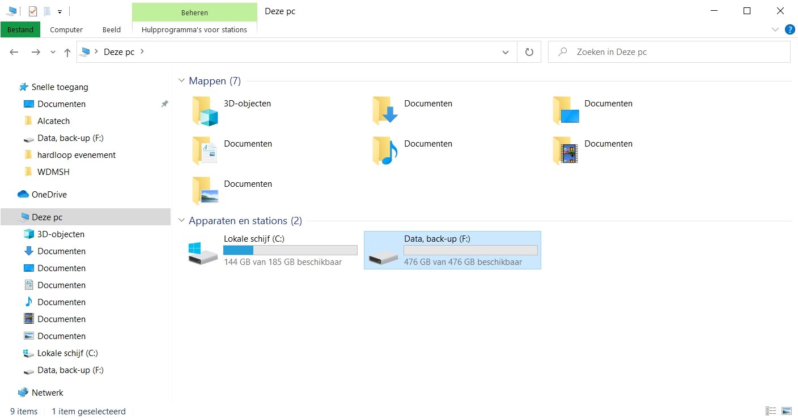Open sidebar Documenten with blue desktop icon
798x420 pixels.
[x=62, y=268]
